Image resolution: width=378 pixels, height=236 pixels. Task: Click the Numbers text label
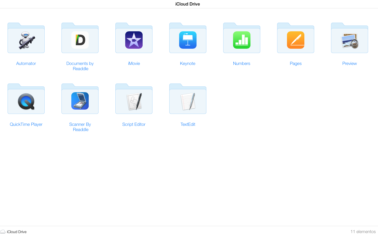[x=241, y=63]
